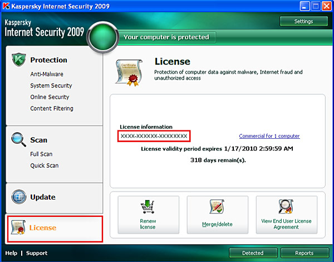
Task: Click the License certificate icon in sidebar
Action: tap(18, 227)
